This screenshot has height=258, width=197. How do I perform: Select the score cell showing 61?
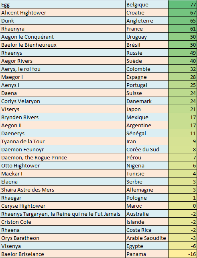[183, 29]
